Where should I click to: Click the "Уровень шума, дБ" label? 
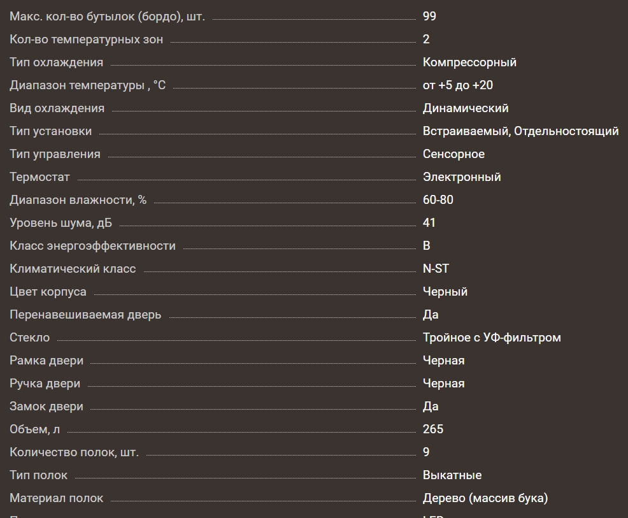point(61,223)
